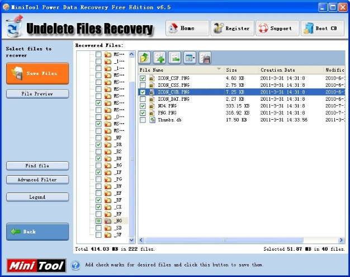Click the Home button
The image size is (350, 277).
tap(187, 28)
